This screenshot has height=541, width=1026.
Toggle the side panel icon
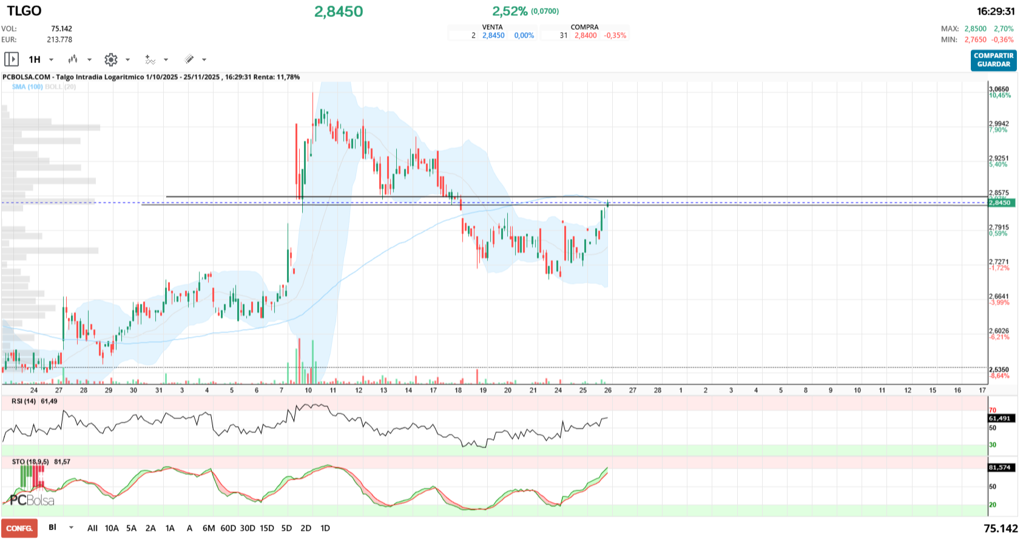[11, 59]
